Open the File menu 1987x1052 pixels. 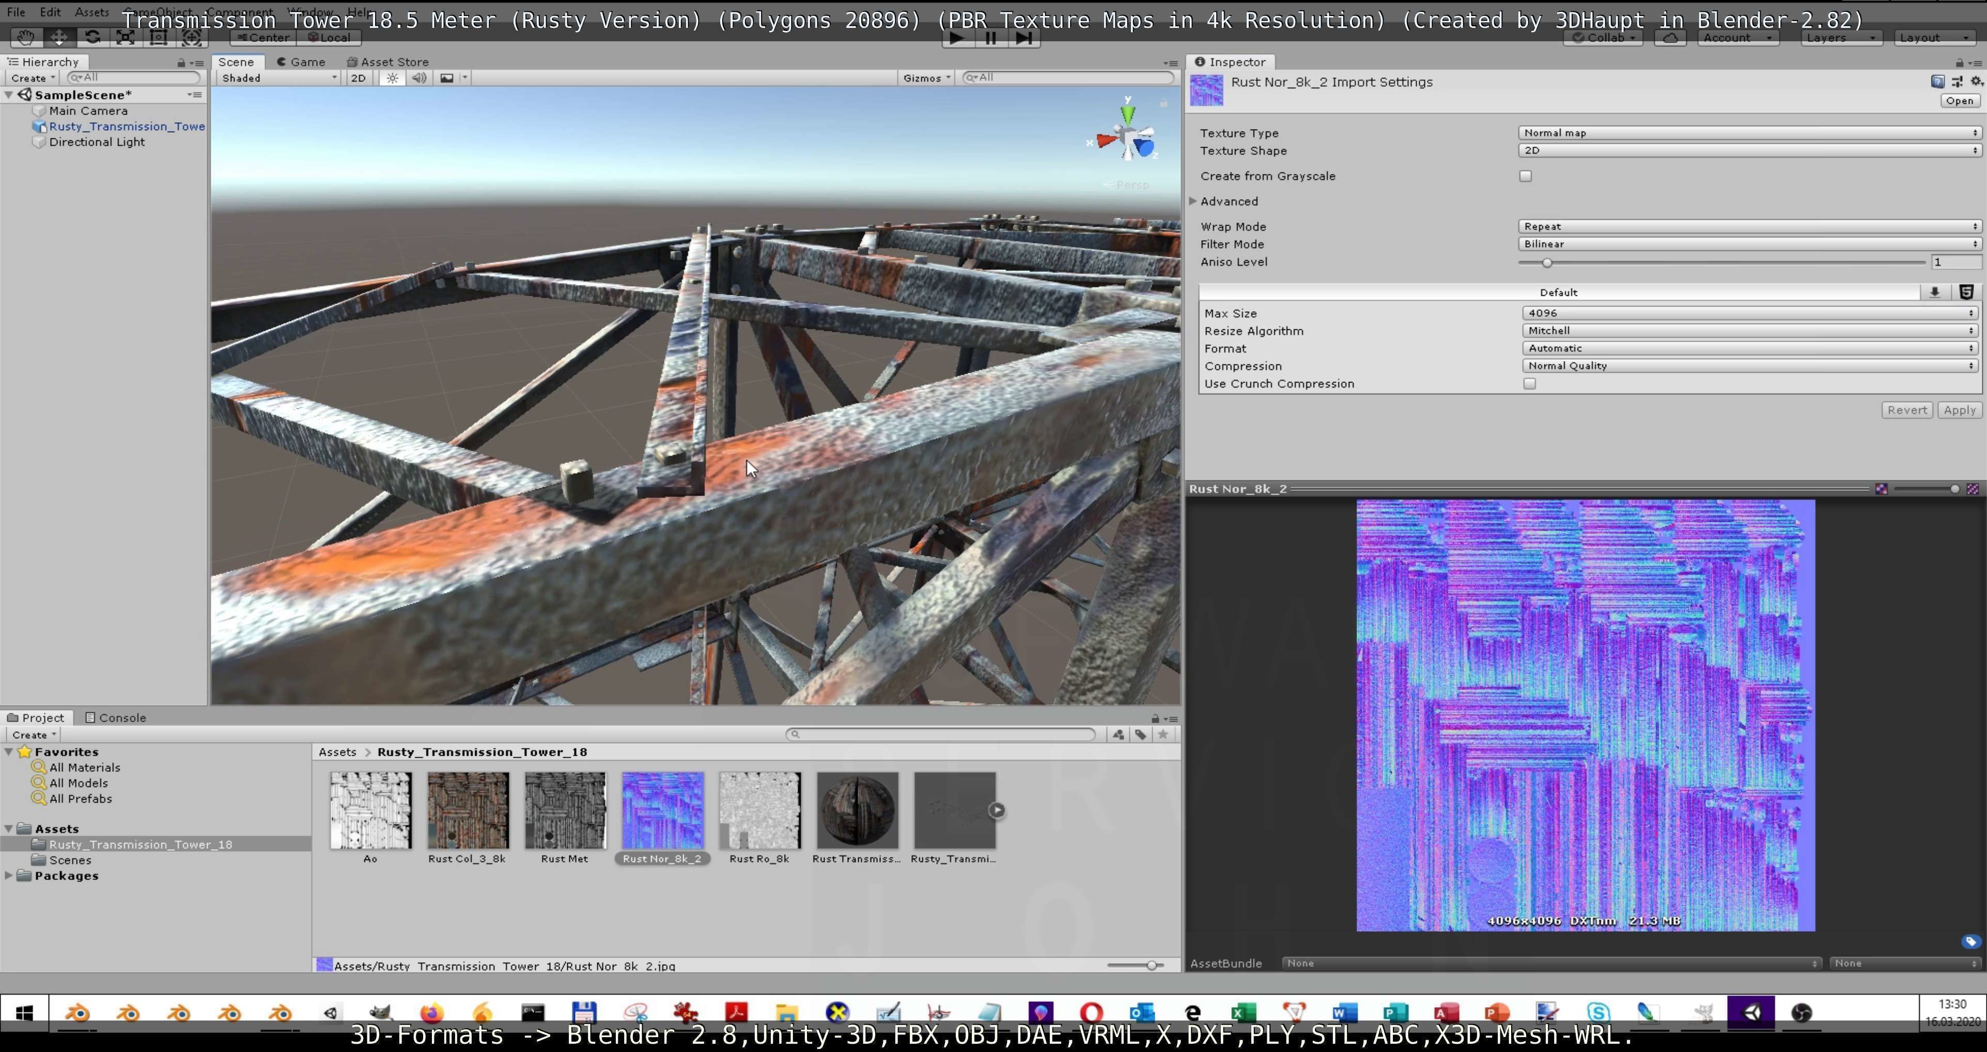15,12
